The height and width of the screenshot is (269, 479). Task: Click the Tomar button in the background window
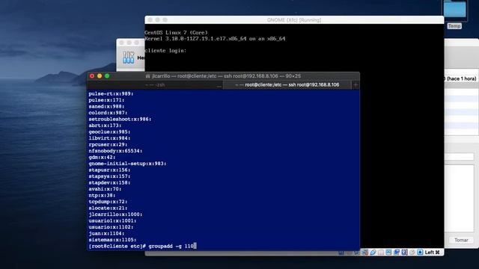(x=461, y=240)
